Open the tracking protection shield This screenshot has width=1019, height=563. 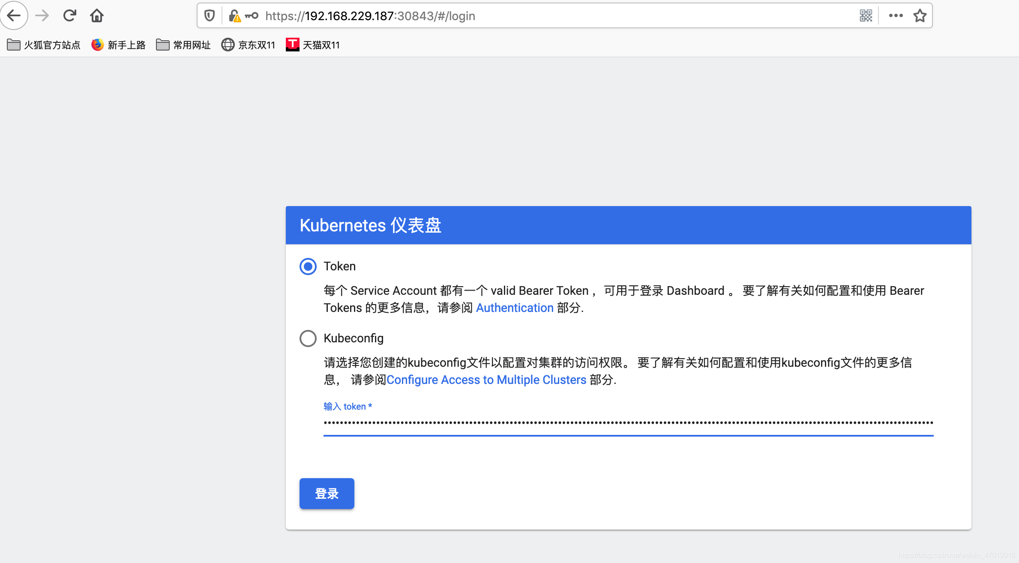pos(210,16)
